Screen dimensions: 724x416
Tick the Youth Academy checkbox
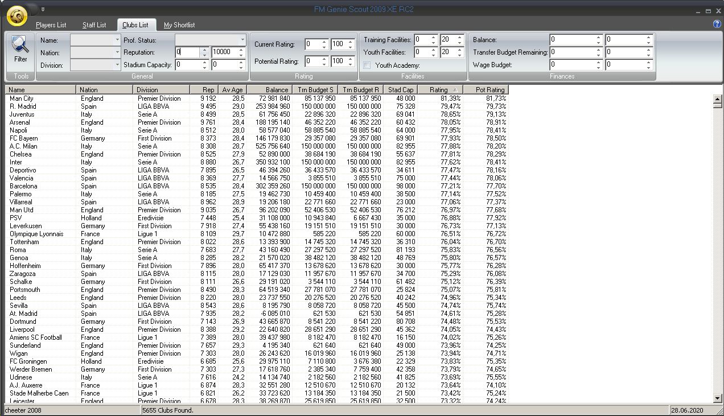(368, 65)
